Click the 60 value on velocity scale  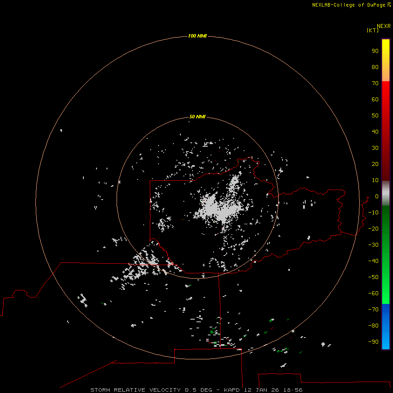(x=375, y=99)
